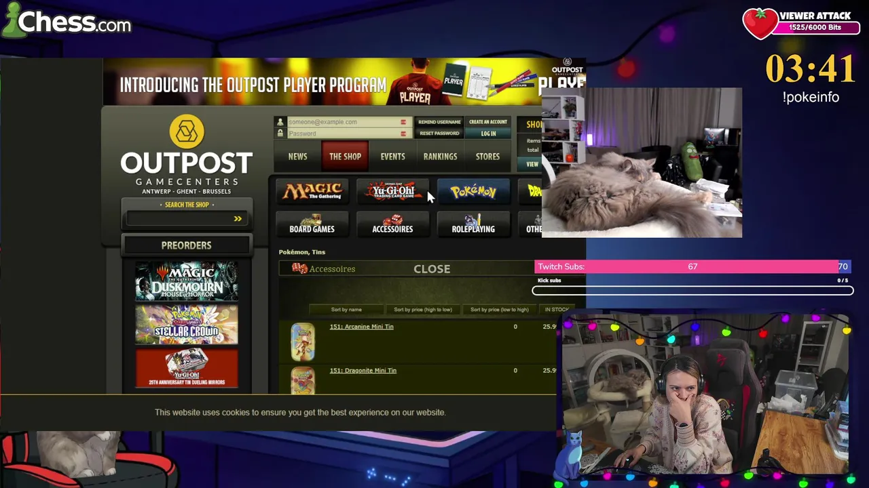869x488 pixels.
Task: Click the search arrows icon in shop search
Action: click(x=238, y=218)
